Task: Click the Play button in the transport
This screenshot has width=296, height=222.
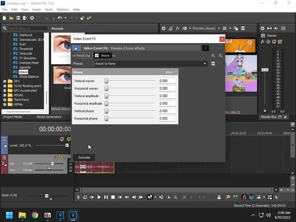Action: point(99,197)
